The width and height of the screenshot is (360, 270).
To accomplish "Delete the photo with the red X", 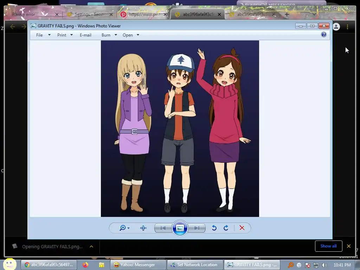I will (x=242, y=228).
